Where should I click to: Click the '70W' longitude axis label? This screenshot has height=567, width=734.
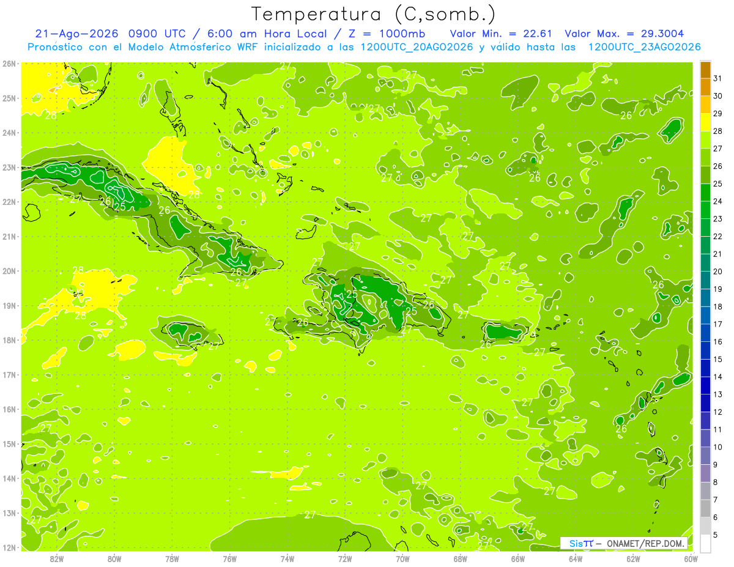pos(402,558)
